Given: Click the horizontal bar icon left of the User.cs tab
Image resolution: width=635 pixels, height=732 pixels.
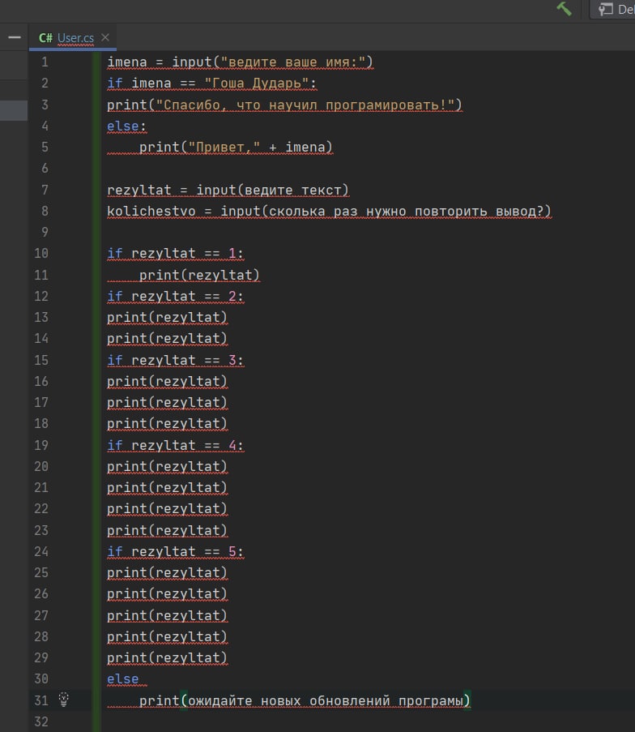Looking at the screenshot, I should (15, 37).
